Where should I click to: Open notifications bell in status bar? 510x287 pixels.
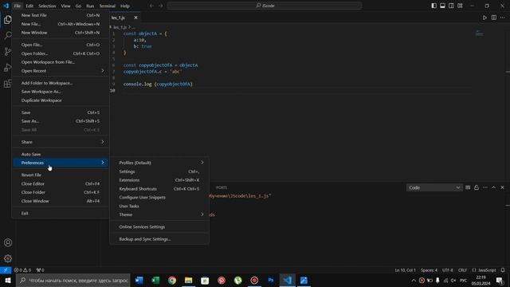503,270
